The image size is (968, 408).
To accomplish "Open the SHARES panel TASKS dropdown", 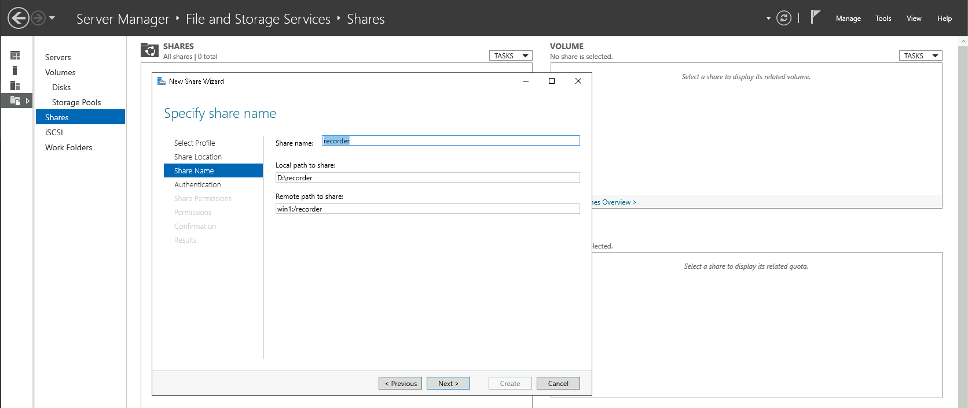I will click(x=511, y=56).
